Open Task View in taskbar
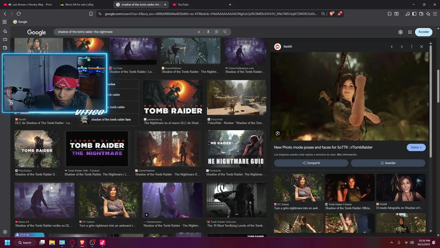Image resolution: width=440 pixels, height=248 pixels. (x=42, y=242)
